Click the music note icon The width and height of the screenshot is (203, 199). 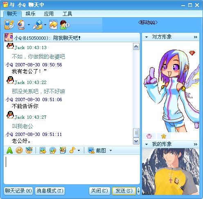point(72,150)
